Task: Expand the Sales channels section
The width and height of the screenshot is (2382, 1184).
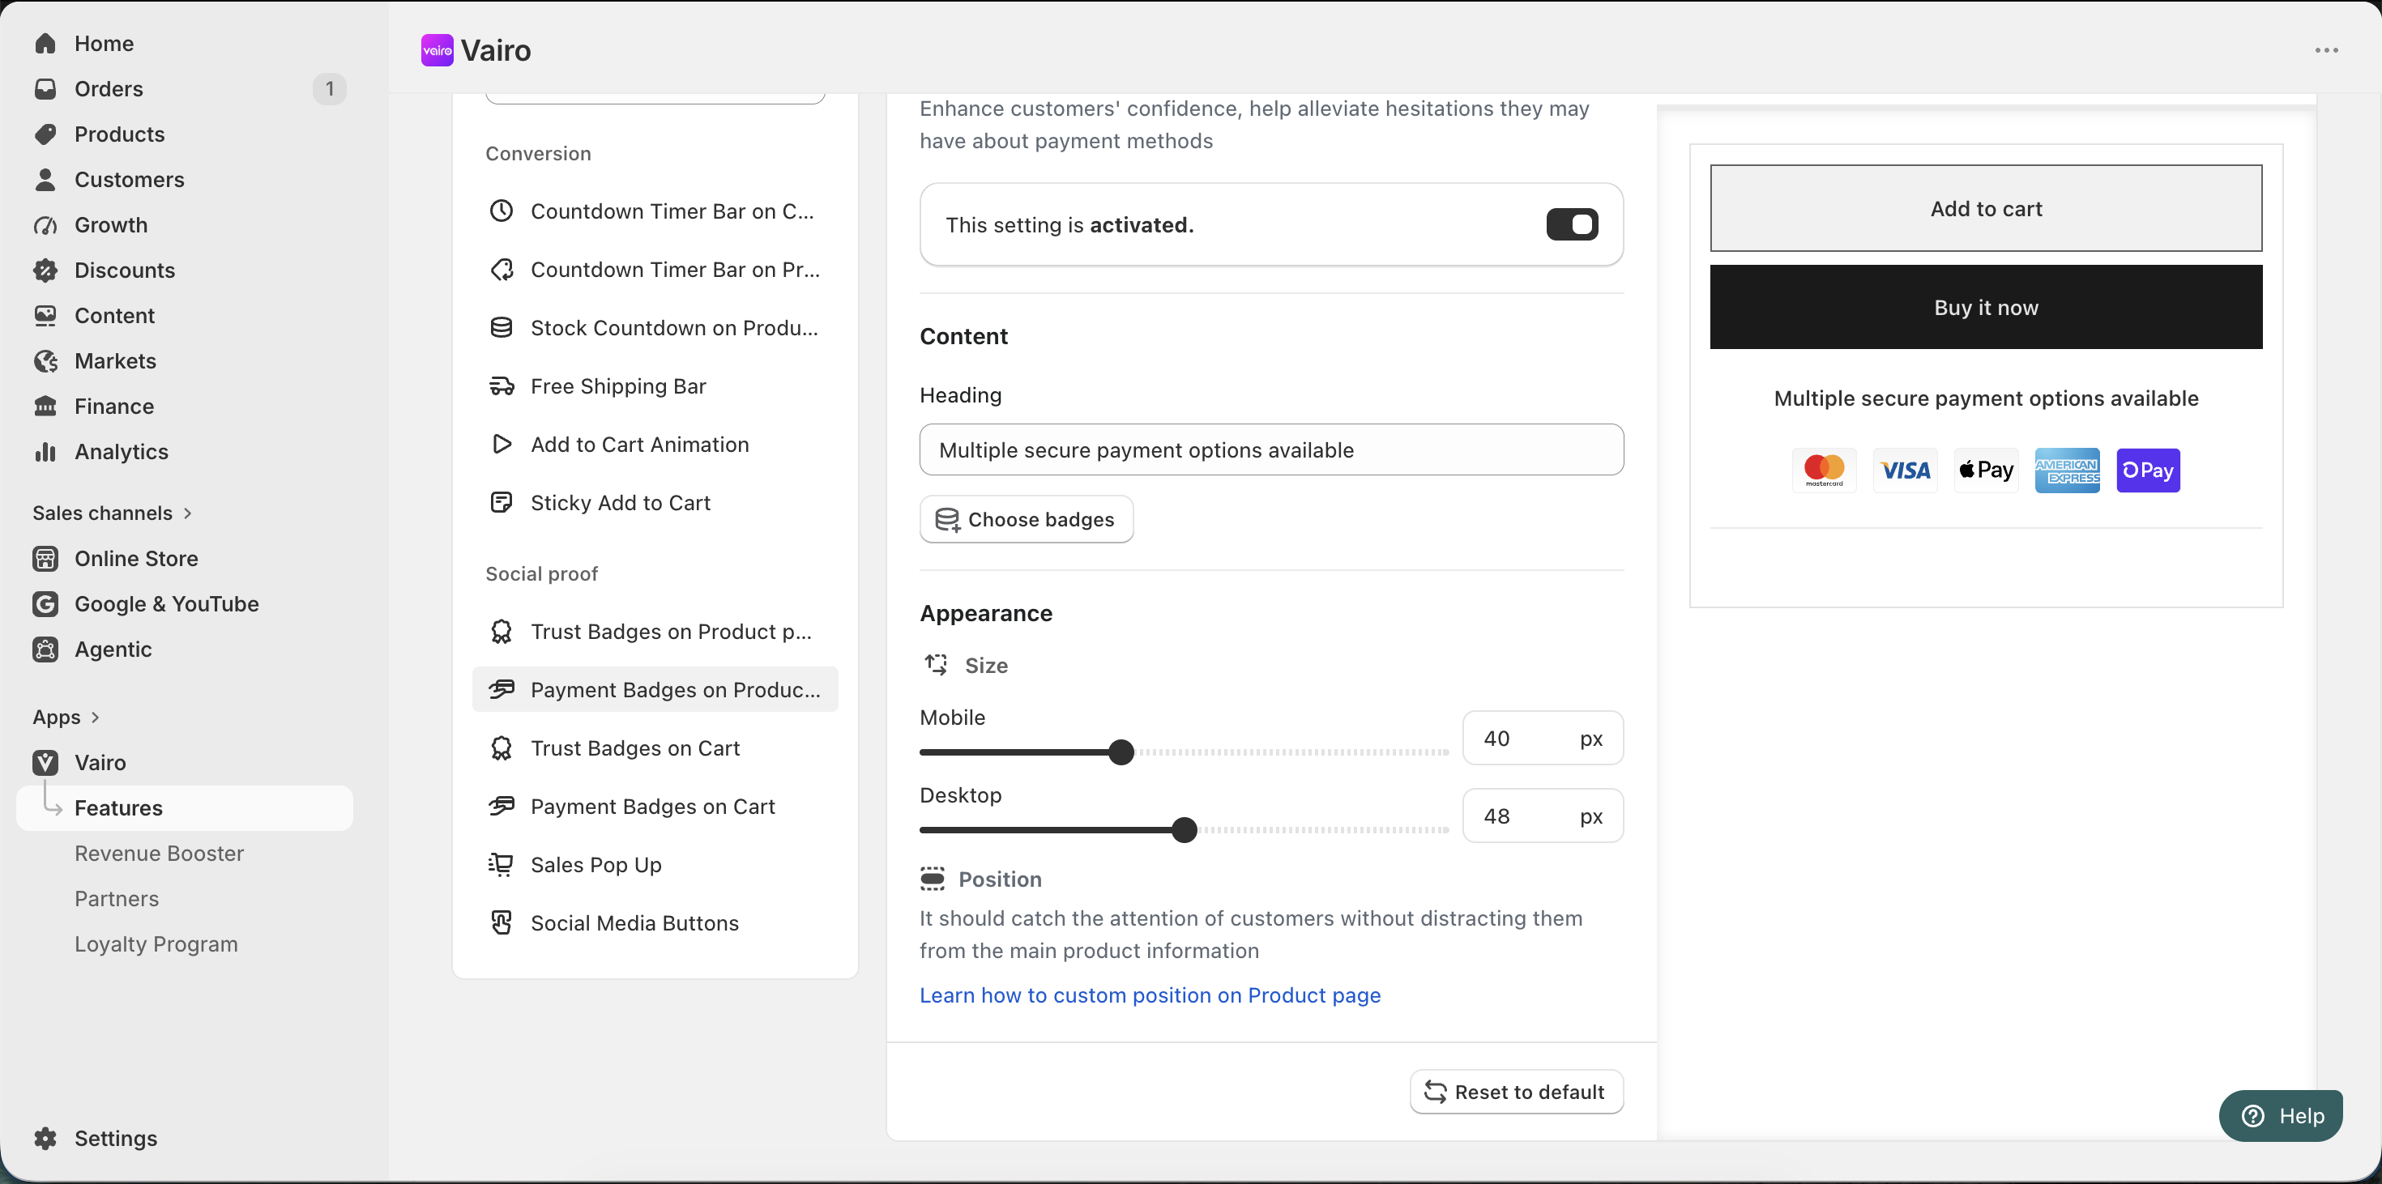Action: click(112, 512)
